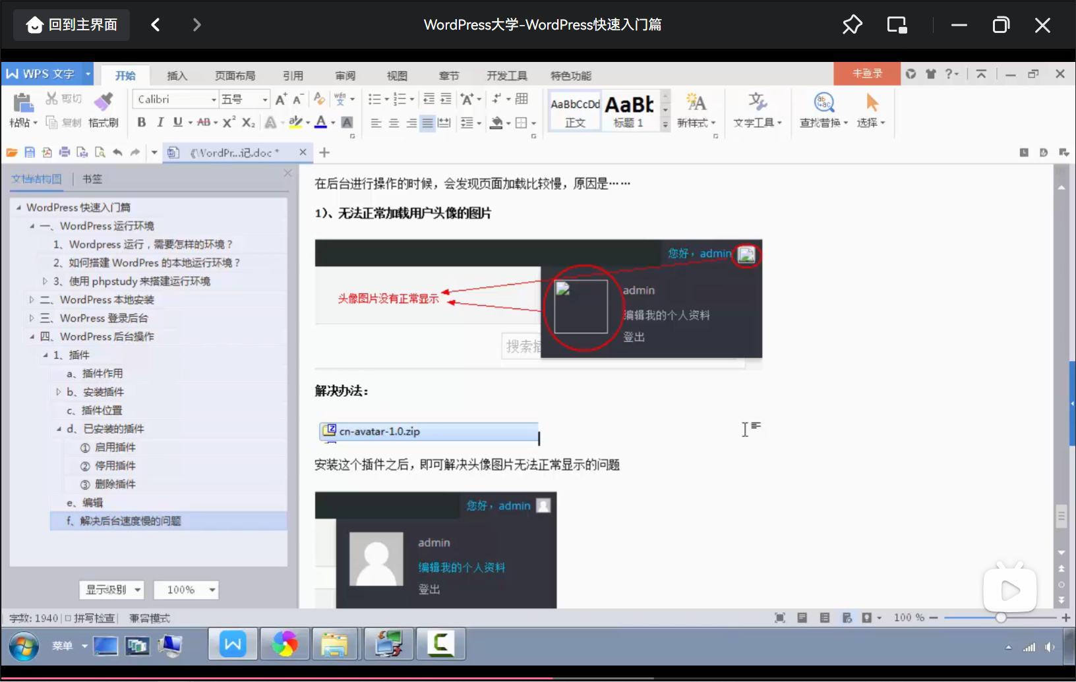
Task: Click the undo arrow icon
Action: tap(117, 152)
